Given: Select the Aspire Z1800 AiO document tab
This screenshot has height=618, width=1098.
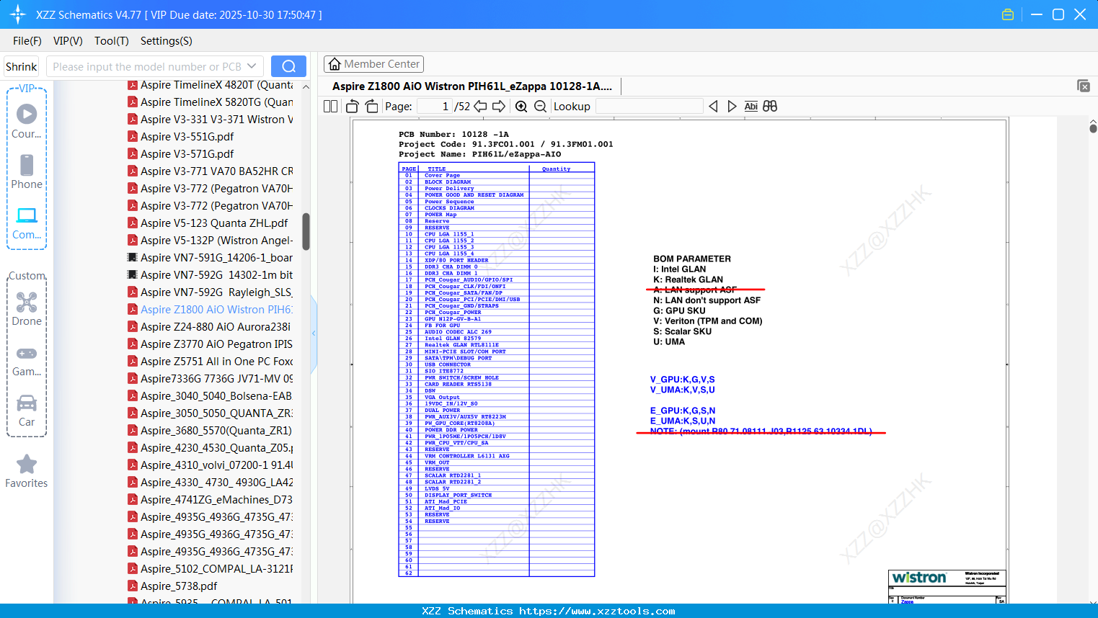Looking at the screenshot, I should 472,86.
